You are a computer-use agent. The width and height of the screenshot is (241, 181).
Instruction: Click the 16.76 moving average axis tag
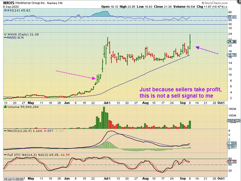[x=232, y=55]
